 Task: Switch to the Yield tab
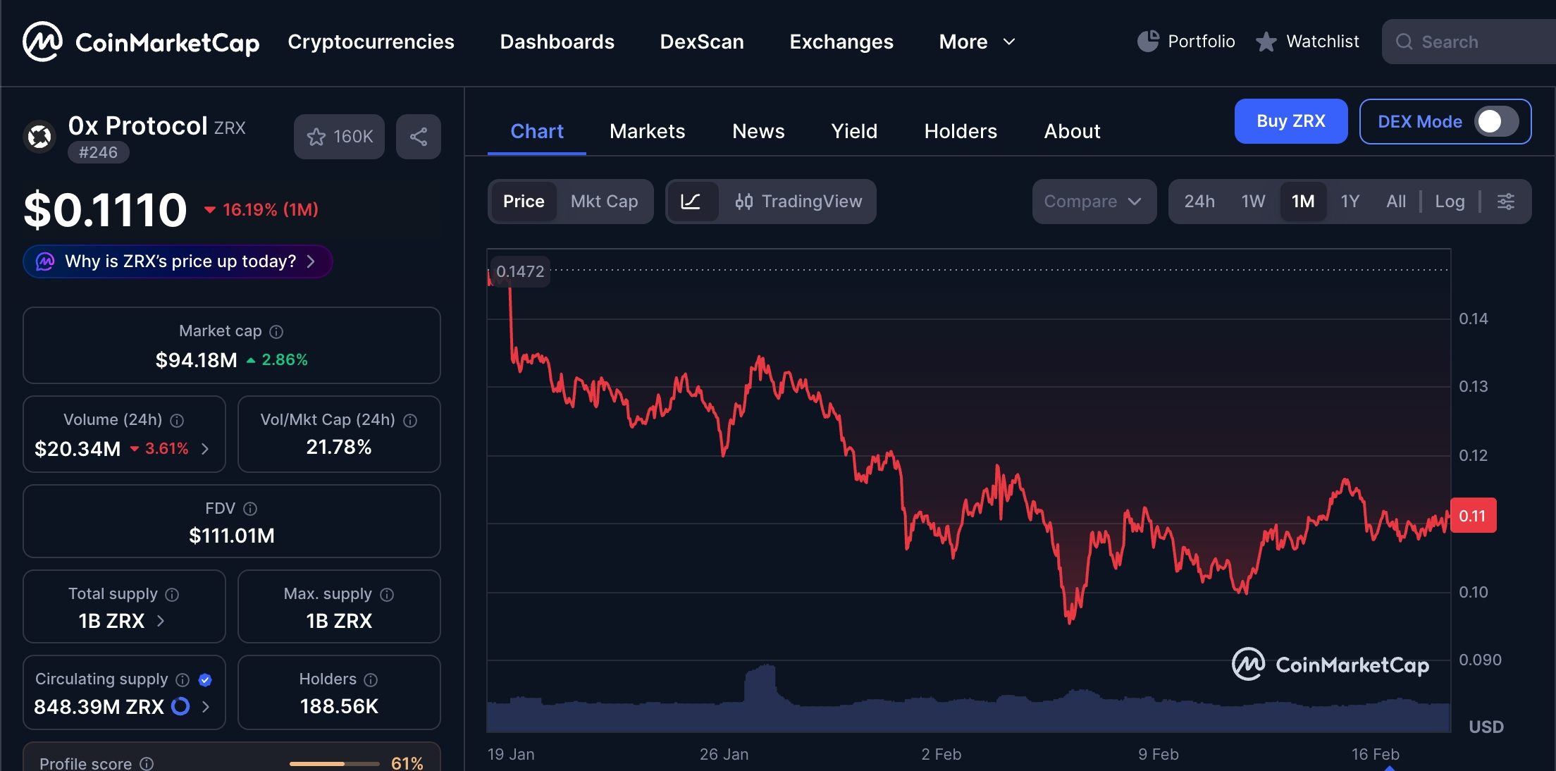click(x=854, y=131)
